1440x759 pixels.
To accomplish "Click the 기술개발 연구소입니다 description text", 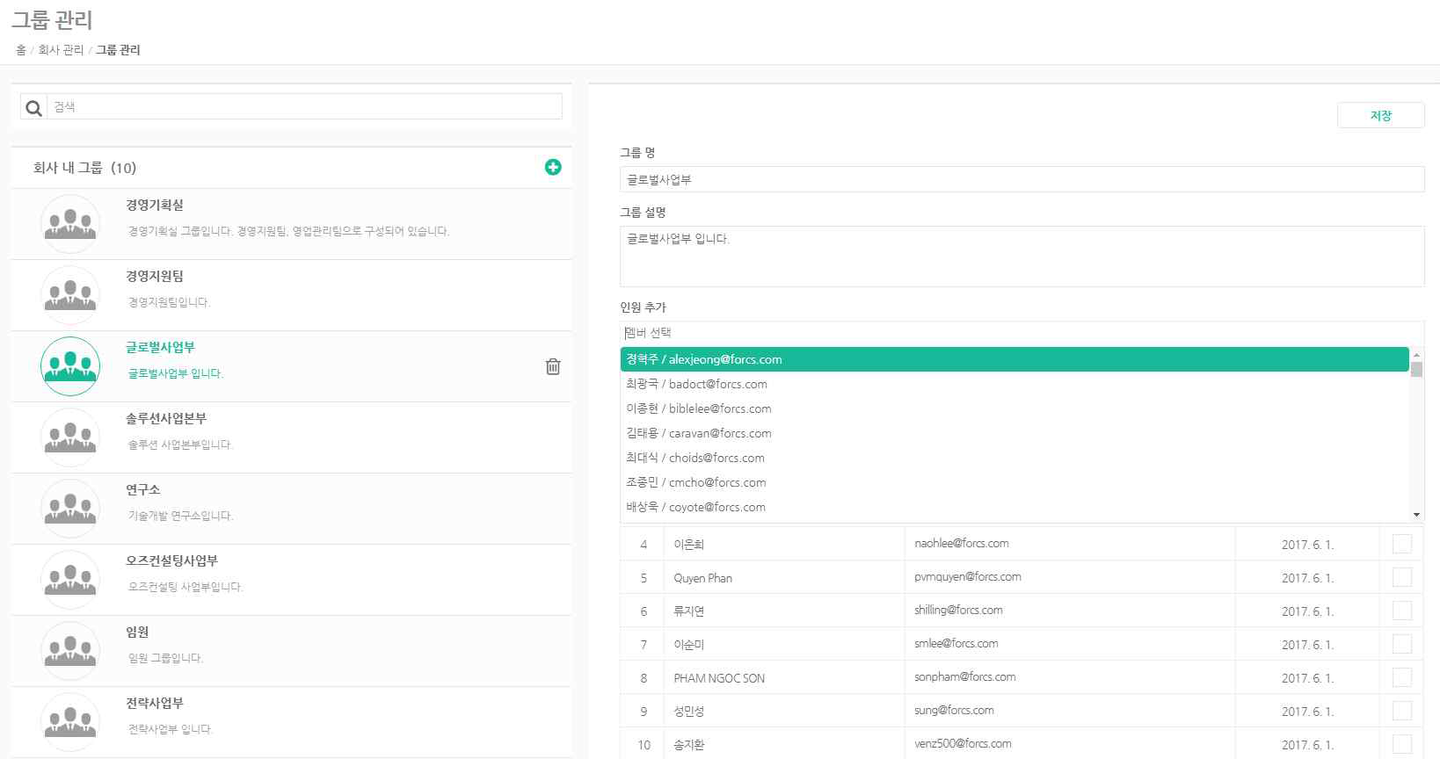I will click(x=180, y=516).
